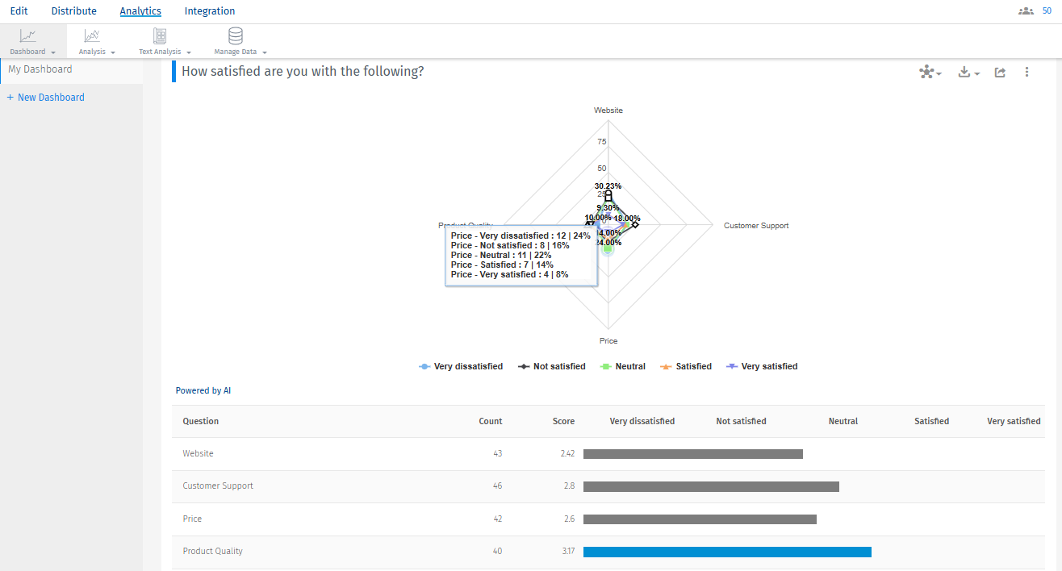Switch to the Distribute tab
Image resolution: width=1062 pixels, height=571 pixels.
(73, 11)
